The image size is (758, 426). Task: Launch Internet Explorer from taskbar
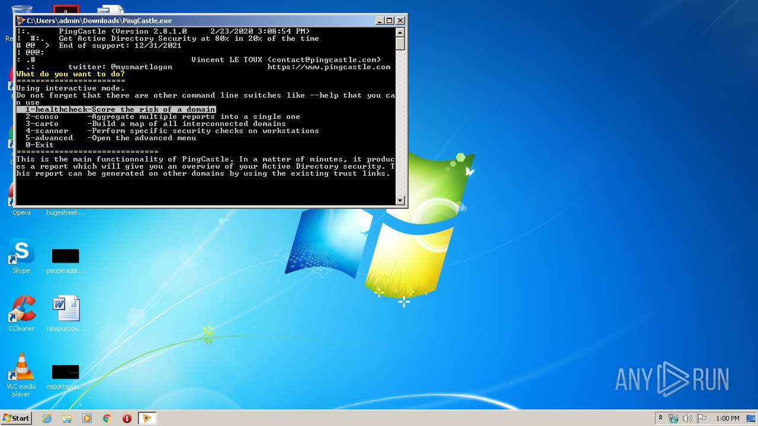click(x=47, y=418)
